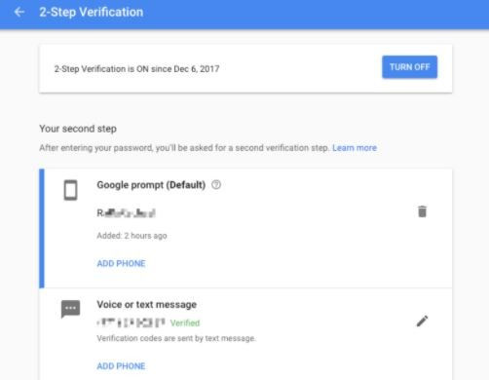
Task: Click the green Verified label
Action: tap(185, 323)
